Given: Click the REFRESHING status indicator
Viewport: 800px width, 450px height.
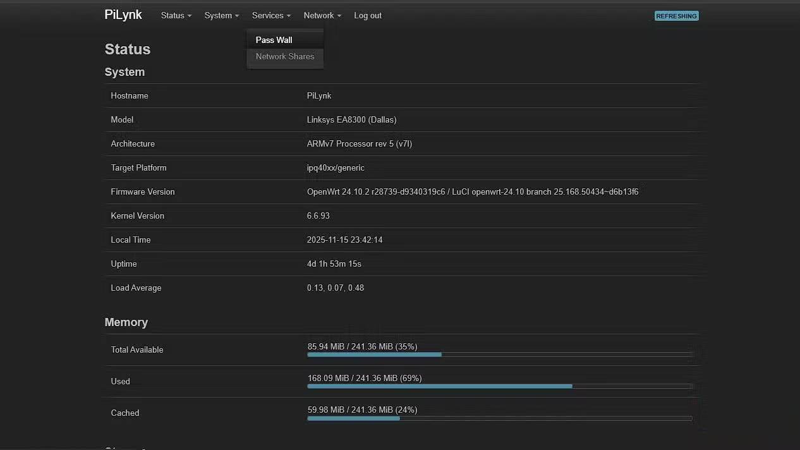Looking at the screenshot, I should 676,16.
